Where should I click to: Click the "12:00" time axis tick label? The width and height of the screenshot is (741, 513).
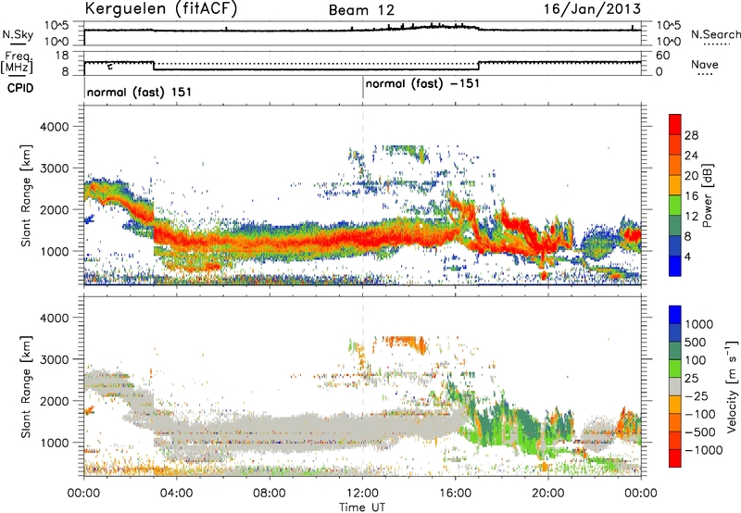(362, 494)
